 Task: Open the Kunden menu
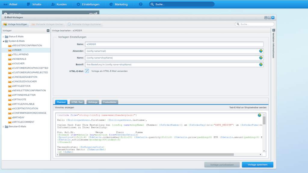(59, 4)
